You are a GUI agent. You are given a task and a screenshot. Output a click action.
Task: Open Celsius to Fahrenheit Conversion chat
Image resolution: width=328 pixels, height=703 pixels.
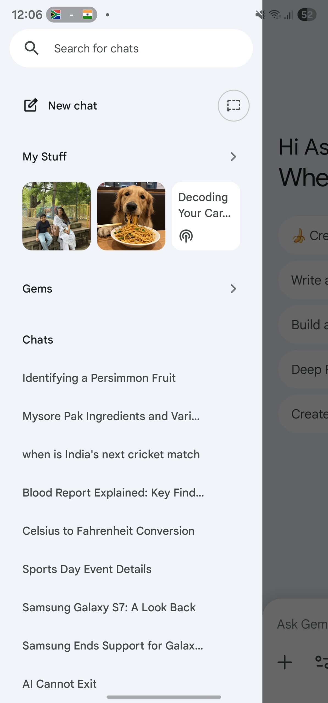[x=108, y=531]
